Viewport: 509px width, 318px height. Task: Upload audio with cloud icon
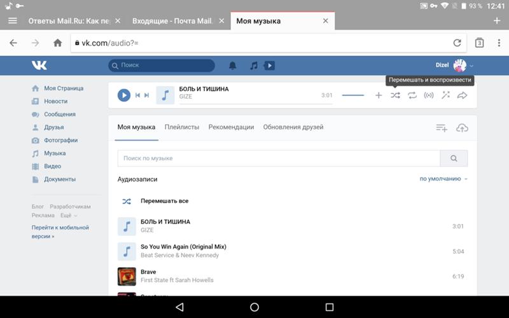pyautogui.click(x=462, y=128)
